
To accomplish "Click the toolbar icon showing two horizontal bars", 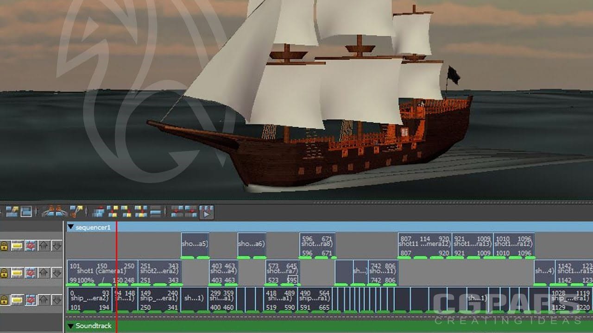I will 156,212.
